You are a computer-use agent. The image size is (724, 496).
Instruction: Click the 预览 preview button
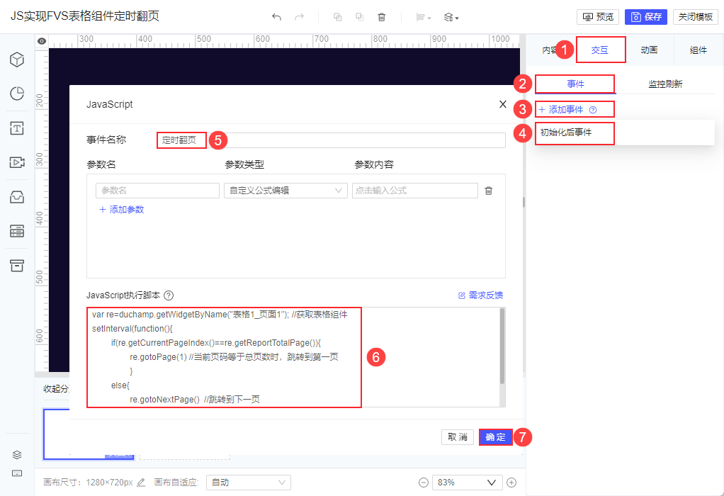[x=598, y=17]
